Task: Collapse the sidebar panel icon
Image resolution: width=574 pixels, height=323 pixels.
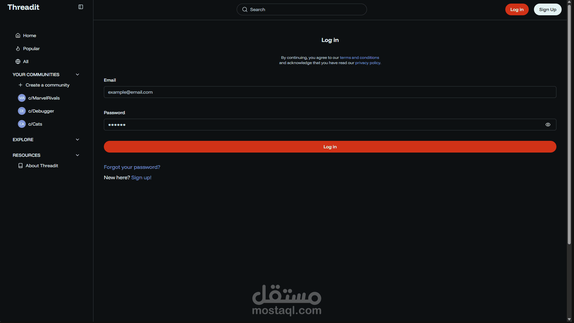Action: click(81, 7)
